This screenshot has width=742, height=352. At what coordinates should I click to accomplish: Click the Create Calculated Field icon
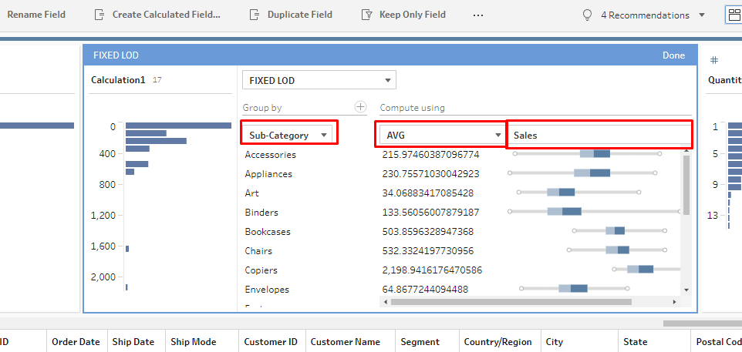click(x=99, y=15)
